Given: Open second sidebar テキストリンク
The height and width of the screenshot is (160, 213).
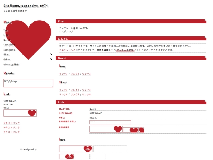Looking at the screenshot, I should click(11, 128).
